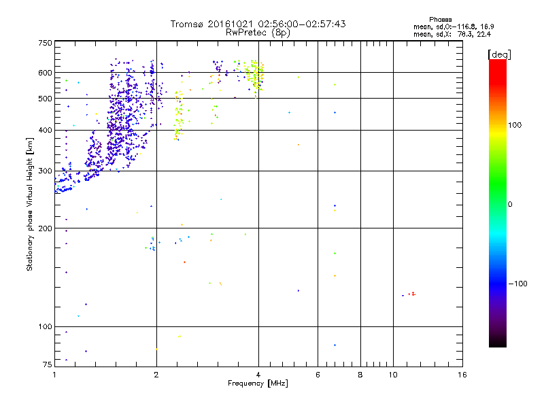Click the phase color bar legend
The image size is (544, 408).
click(498, 203)
